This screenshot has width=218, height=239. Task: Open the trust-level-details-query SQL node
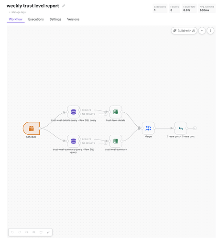pos(74,112)
